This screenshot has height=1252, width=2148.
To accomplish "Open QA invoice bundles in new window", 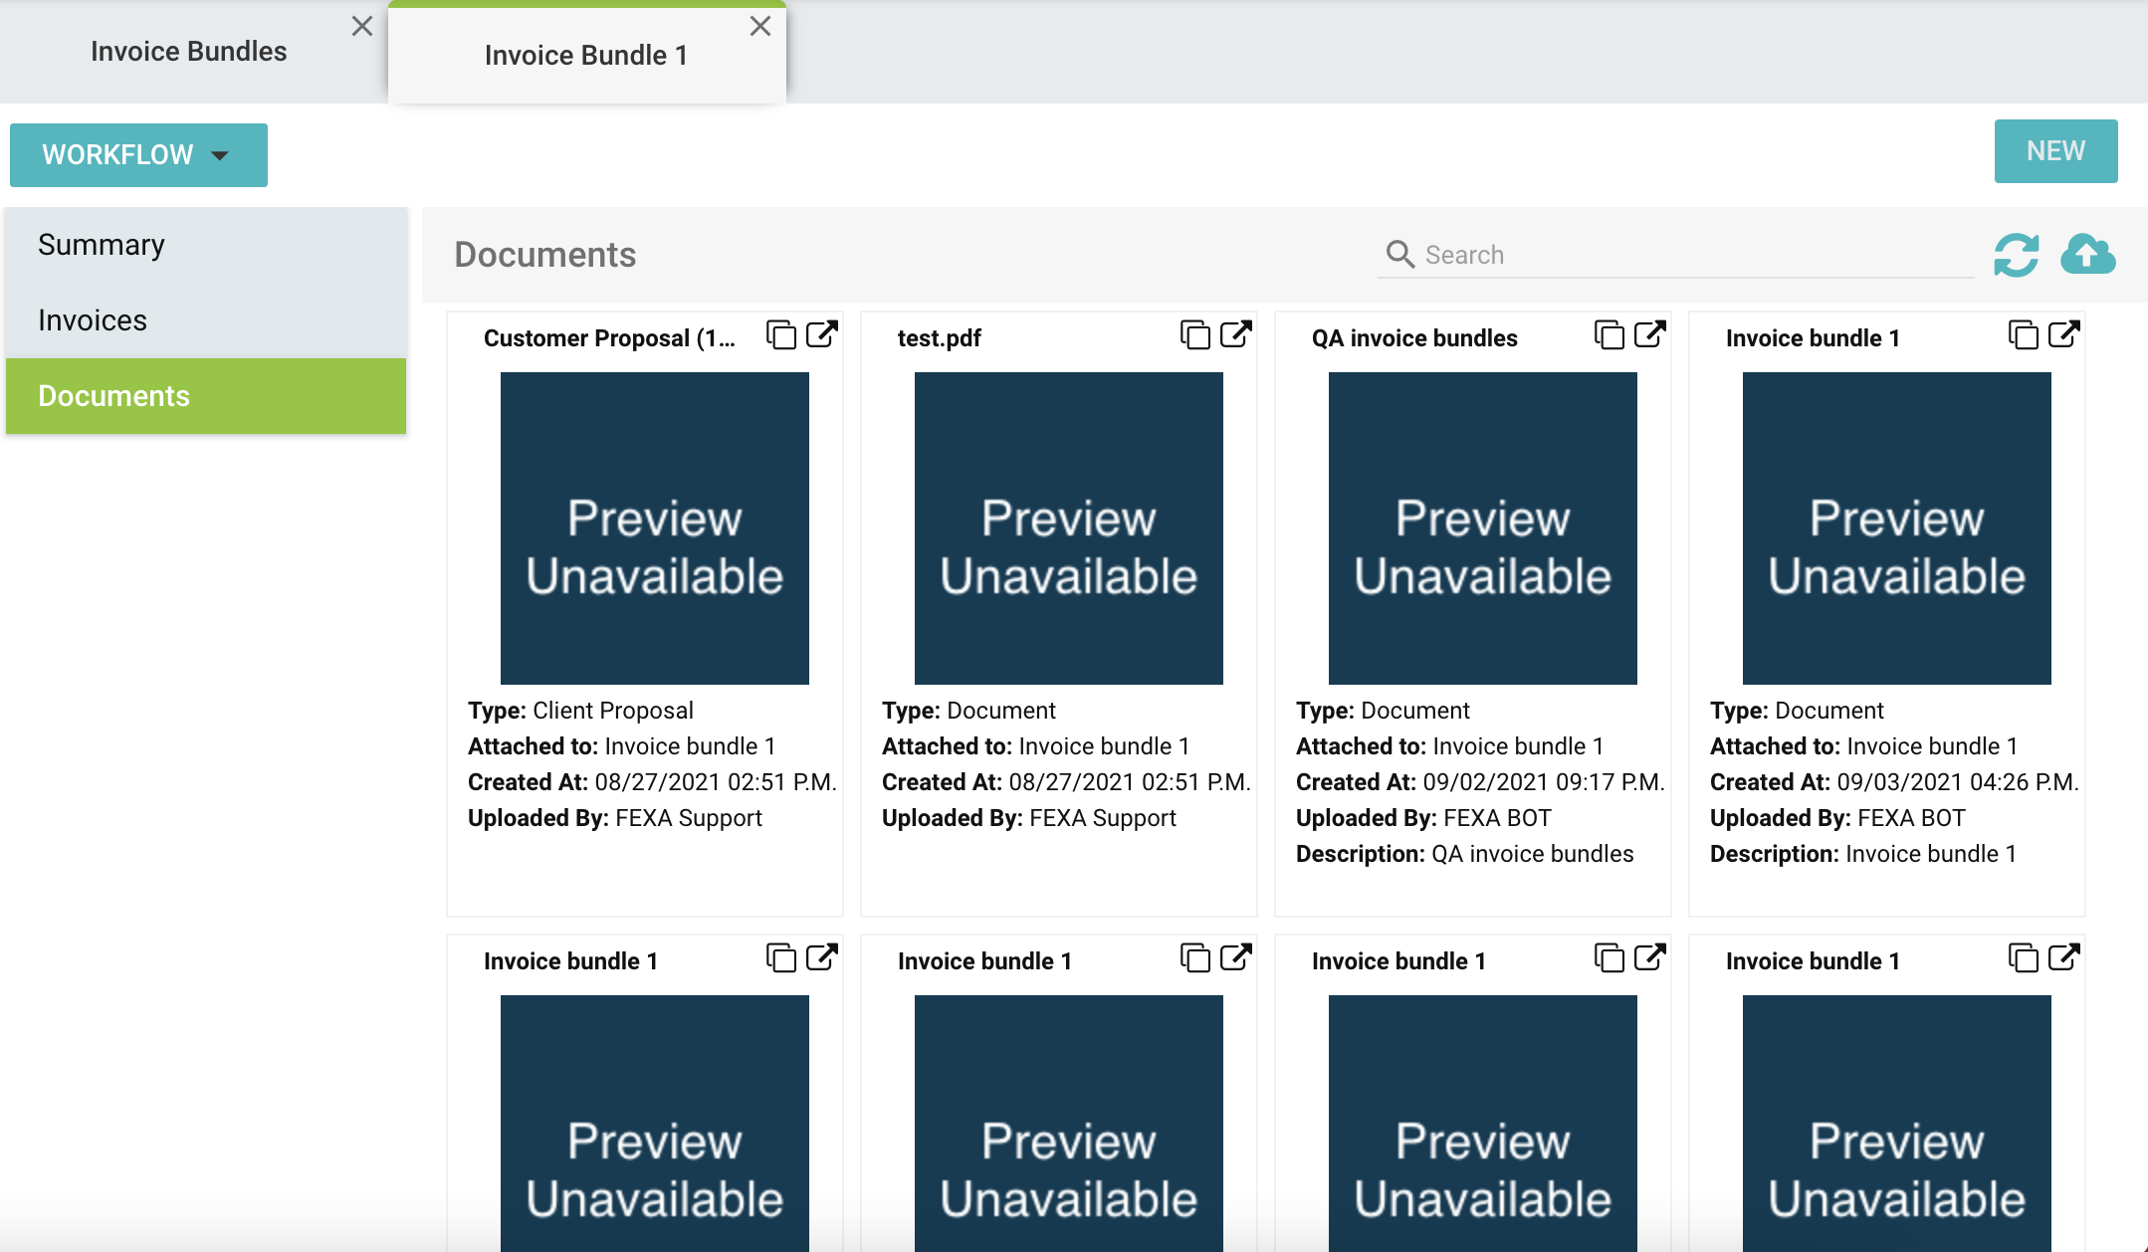I will pos(1648,335).
